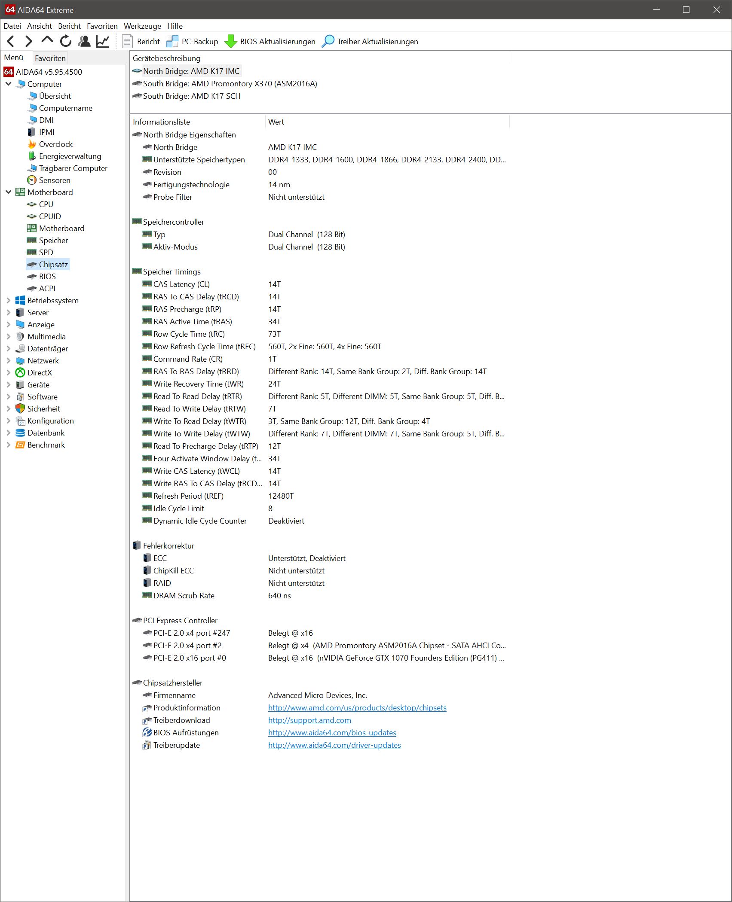Expand the DirectX tree node
The image size is (732, 902).
[x=8, y=372]
